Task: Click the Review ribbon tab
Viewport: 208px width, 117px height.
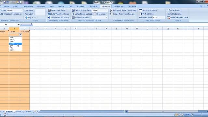Action: click(x=61, y=6)
